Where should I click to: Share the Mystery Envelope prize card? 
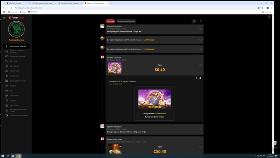(200, 78)
